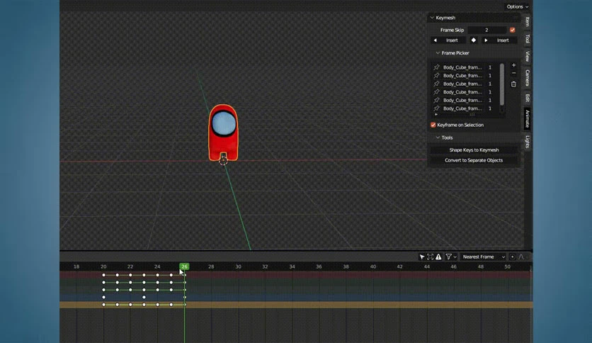Pin the first Body_Cube_fram... entry
Image resolution: width=592 pixels, height=343 pixels.
437,67
